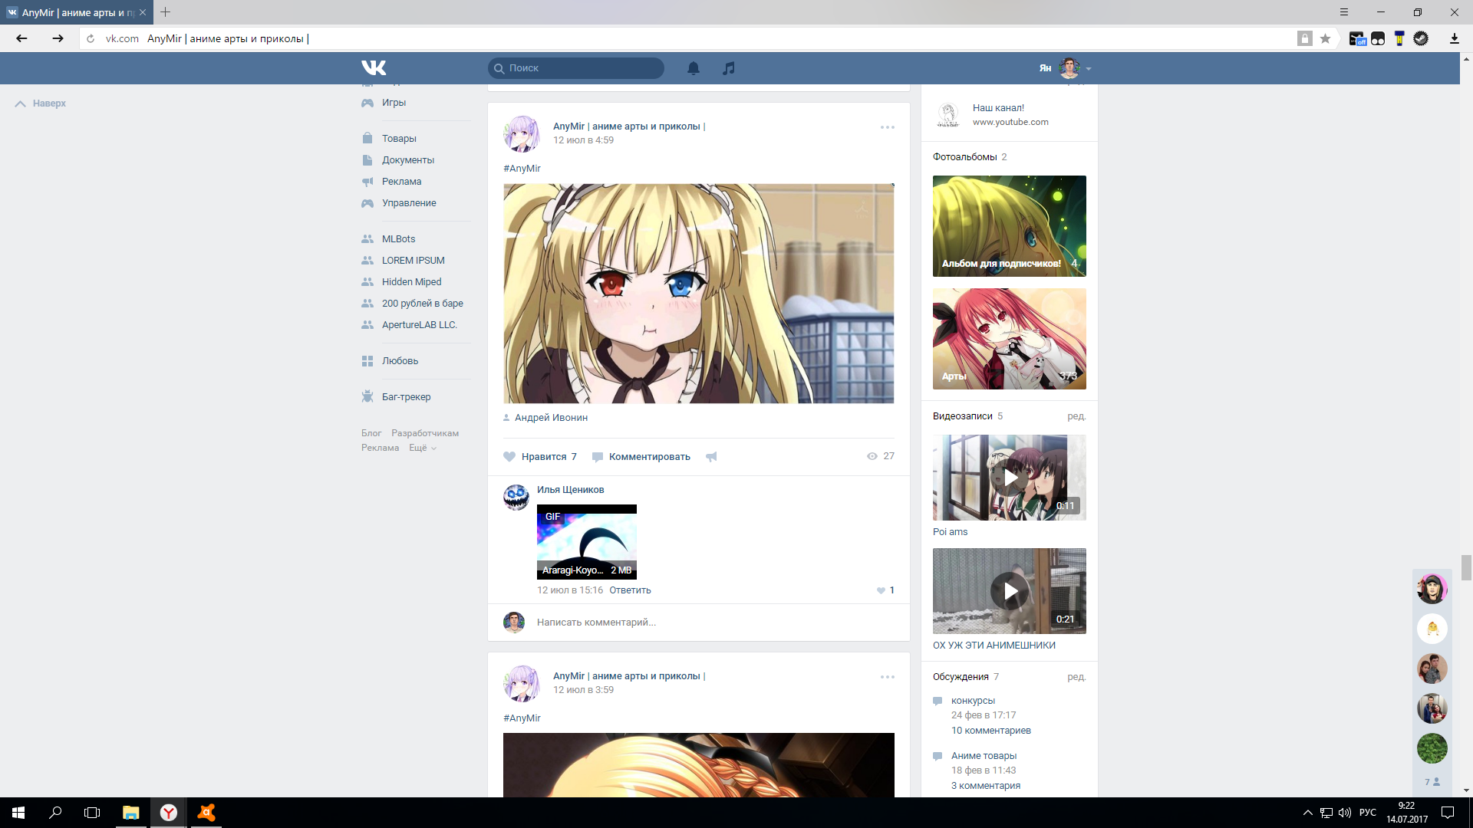Open the Арты photo album
The height and width of the screenshot is (828, 1473).
pos(1010,339)
